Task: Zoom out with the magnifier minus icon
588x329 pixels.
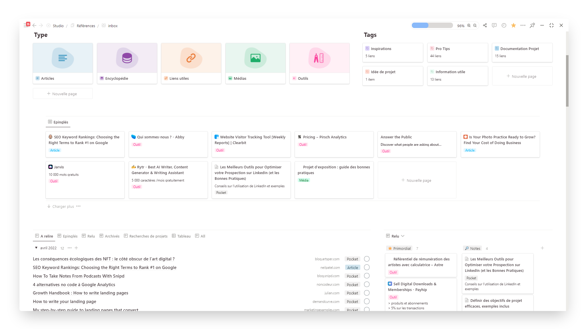Action: pyautogui.click(x=475, y=25)
